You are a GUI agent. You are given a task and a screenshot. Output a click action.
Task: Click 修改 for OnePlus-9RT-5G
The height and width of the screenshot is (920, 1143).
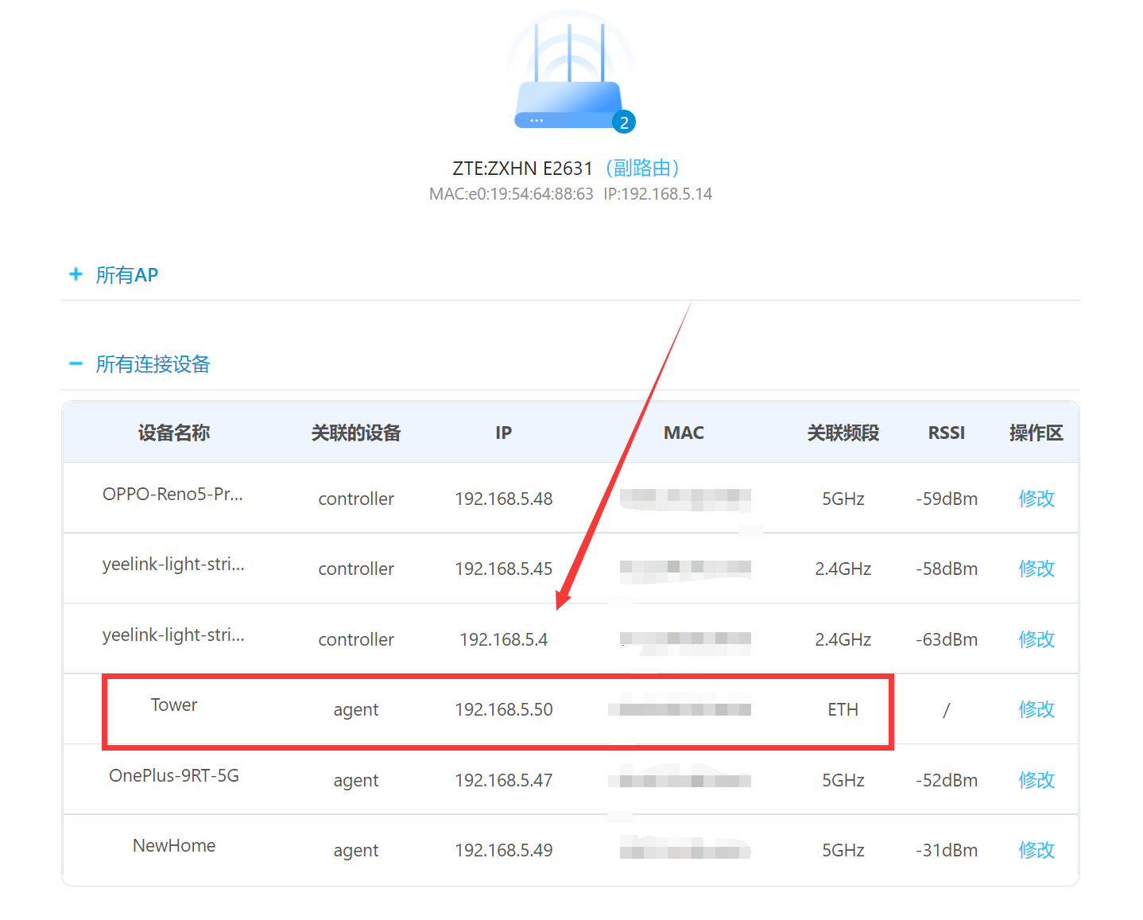(x=1036, y=780)
